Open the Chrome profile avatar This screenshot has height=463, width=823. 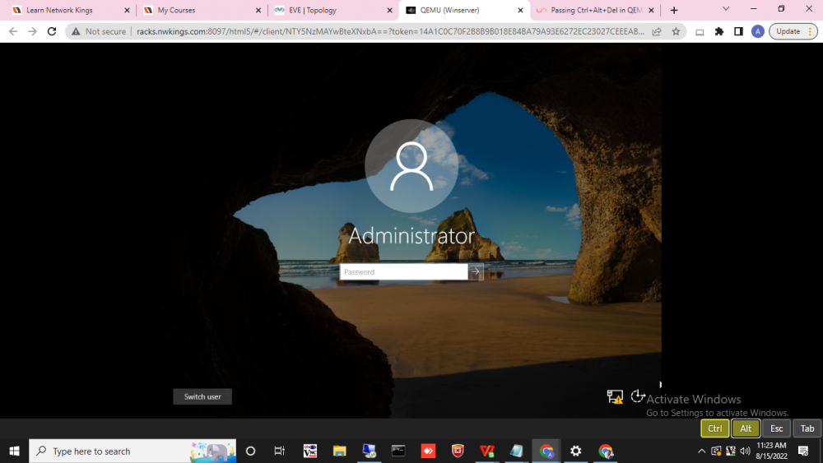point(757,31)
